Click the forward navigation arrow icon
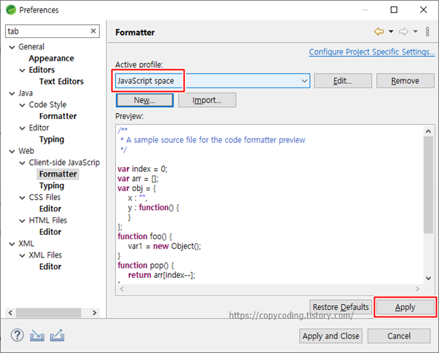439x353 pixels. click(403, 31)
